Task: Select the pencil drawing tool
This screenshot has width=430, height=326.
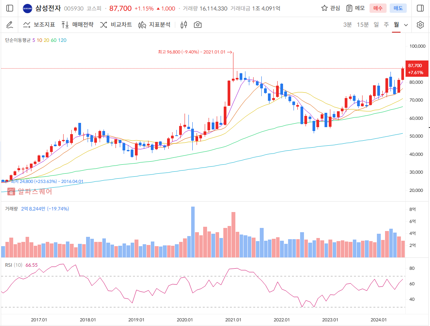Action: pyautogui.click(x=10, y=25)
